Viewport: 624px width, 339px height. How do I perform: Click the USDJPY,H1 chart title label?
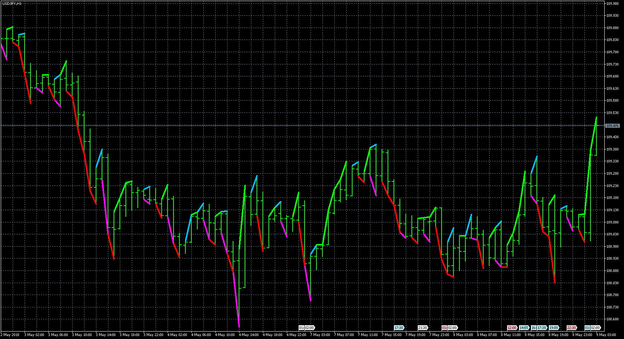(x=12, y=3)
